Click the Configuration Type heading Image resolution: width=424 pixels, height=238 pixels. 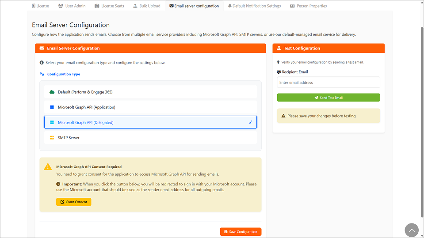pyautogui.click(x=64, y=74)
